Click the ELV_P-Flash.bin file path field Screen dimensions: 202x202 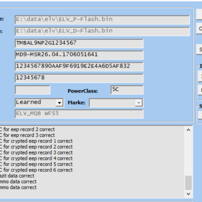[102, 20]
